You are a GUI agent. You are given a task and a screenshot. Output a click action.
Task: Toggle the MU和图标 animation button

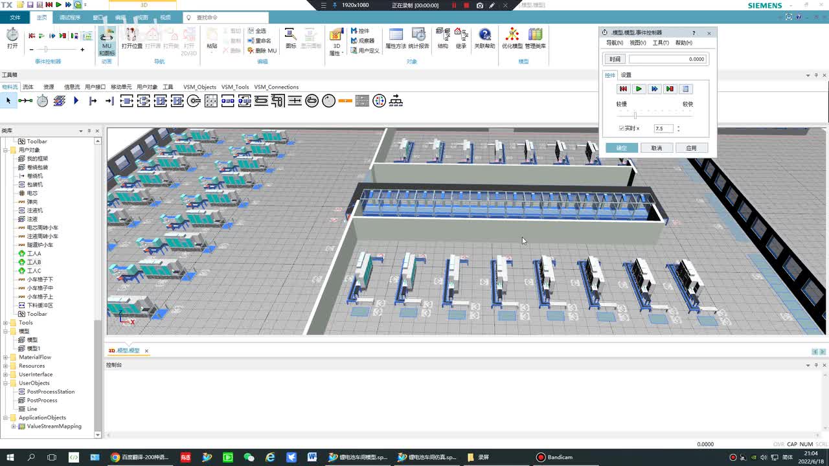point(107,41)
